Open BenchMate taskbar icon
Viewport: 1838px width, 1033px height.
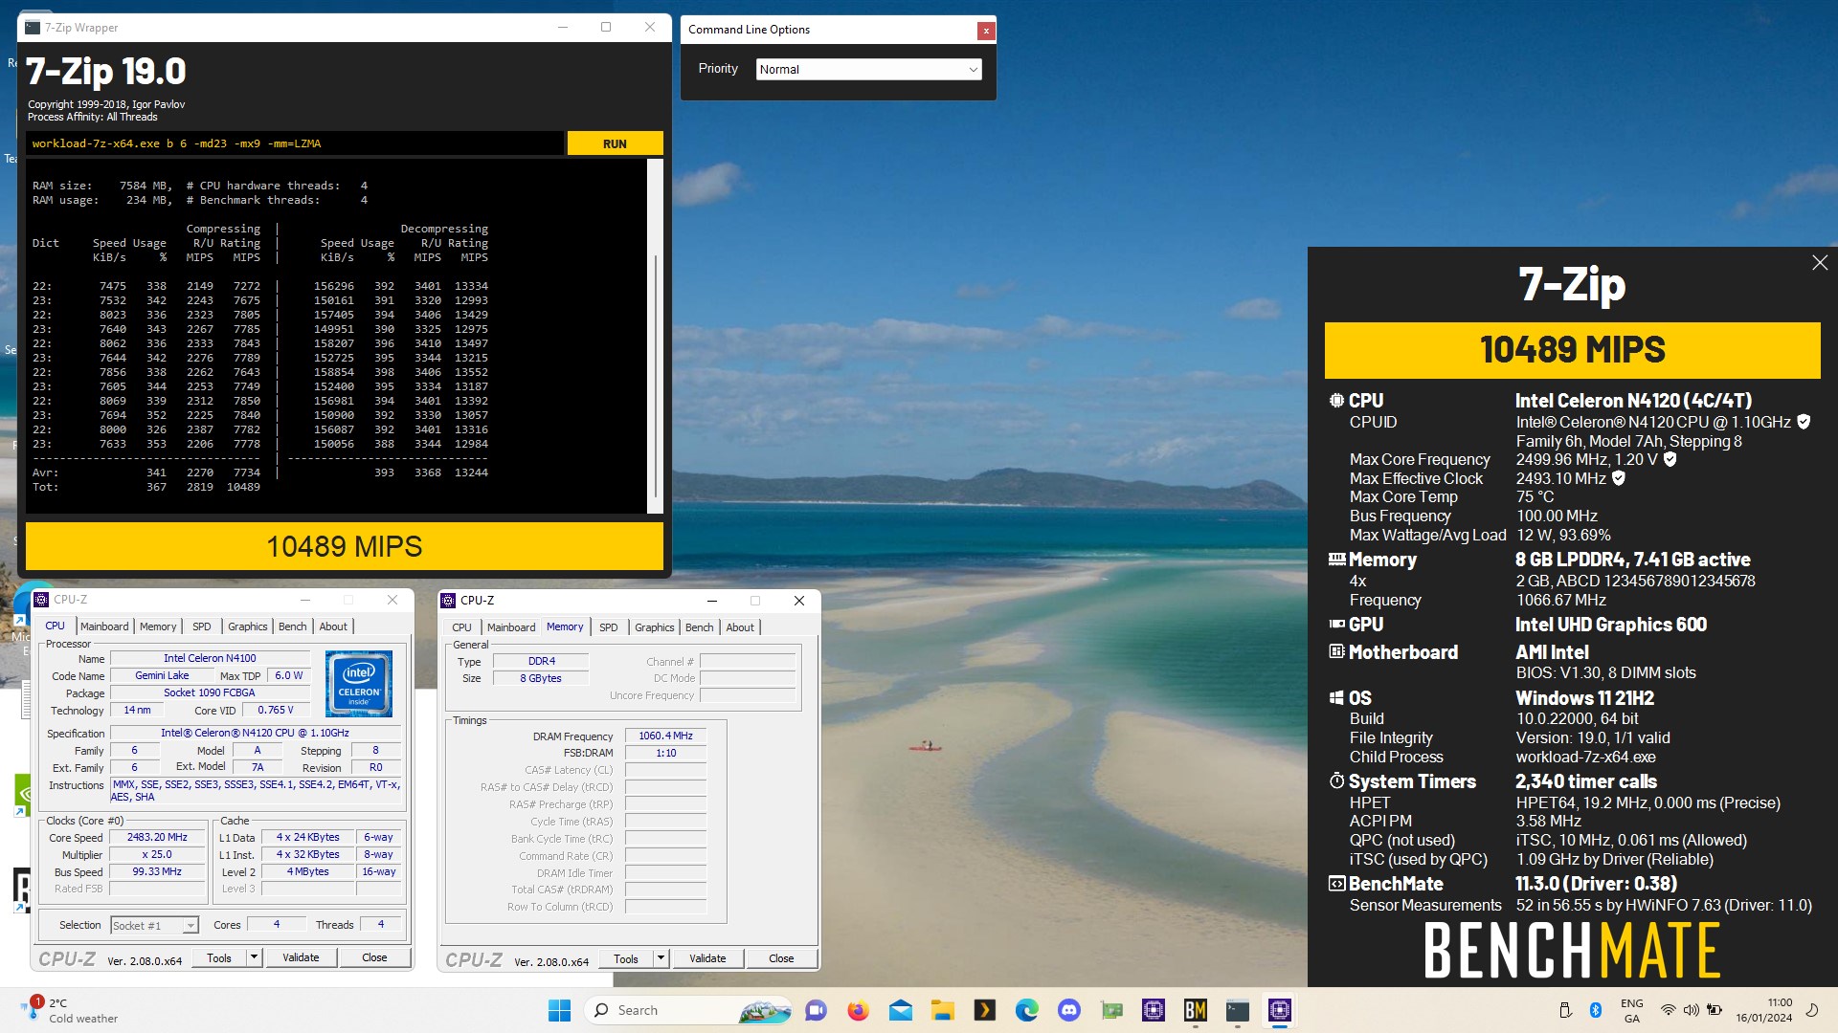[x=1195, y=1010]
